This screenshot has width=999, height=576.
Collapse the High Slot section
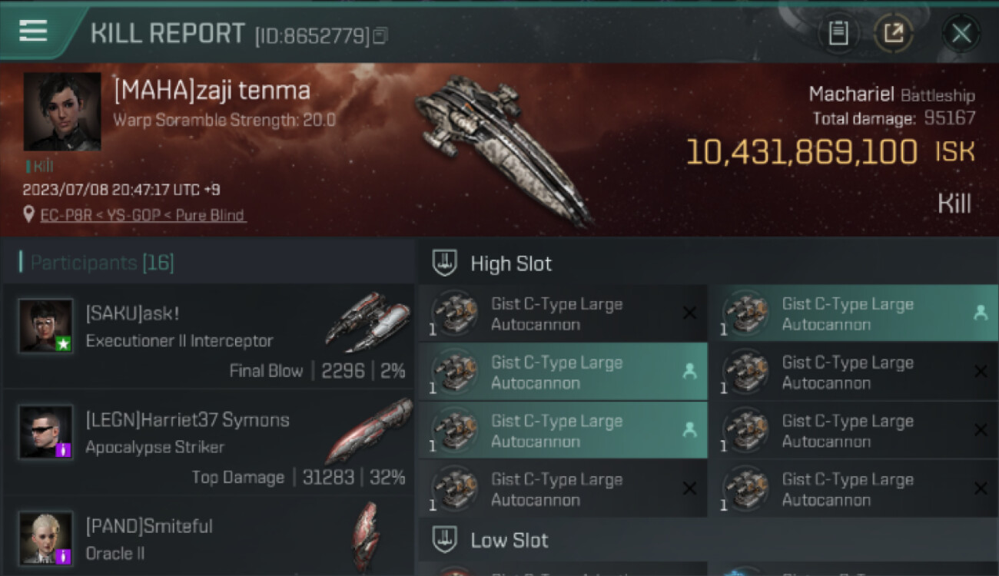[511, 263]
